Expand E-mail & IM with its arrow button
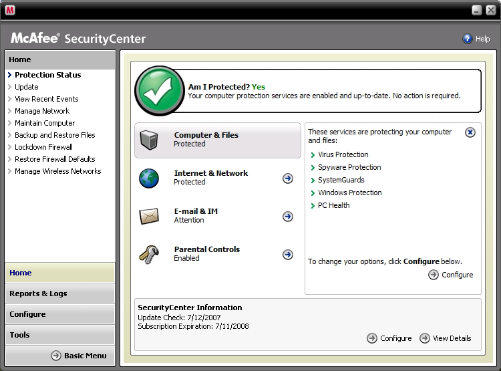 (x=288, y=217)
